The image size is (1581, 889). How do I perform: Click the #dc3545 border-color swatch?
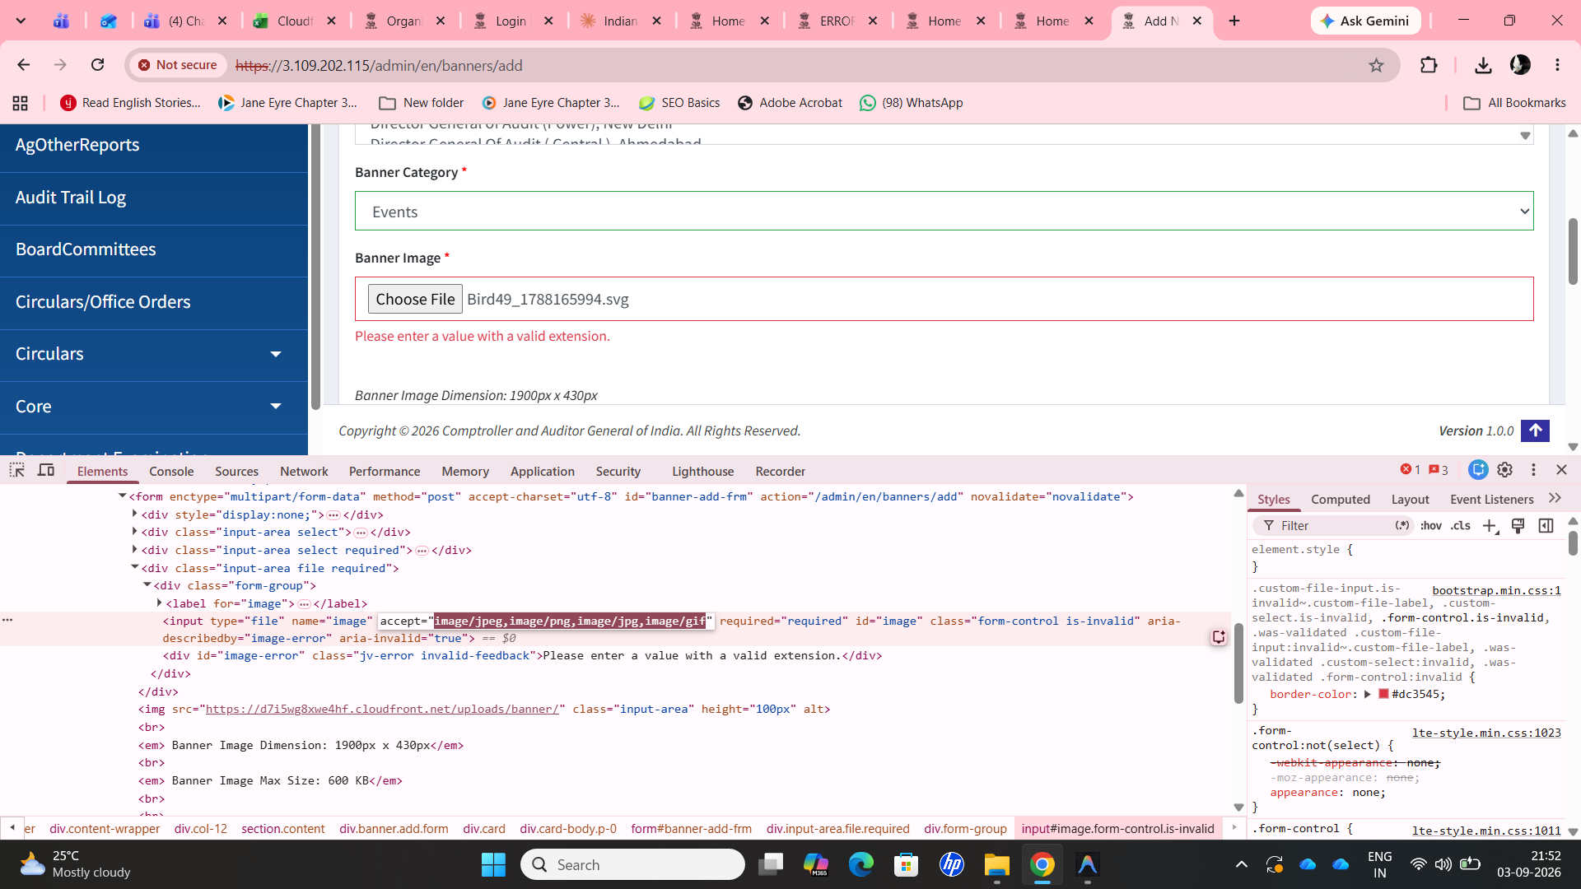(x=1384, y=694)
